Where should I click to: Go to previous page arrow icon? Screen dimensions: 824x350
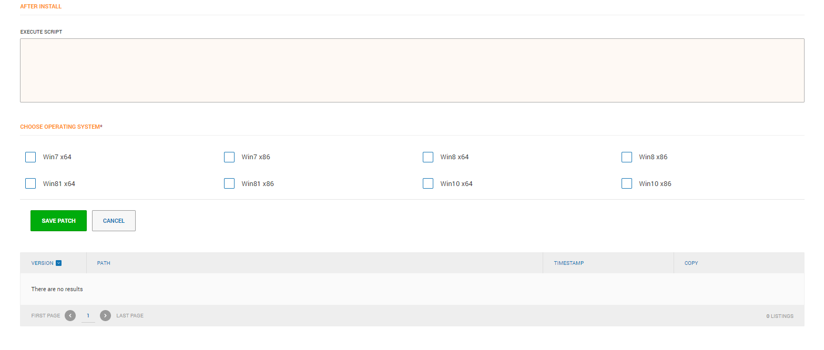(x=70, y=316)
